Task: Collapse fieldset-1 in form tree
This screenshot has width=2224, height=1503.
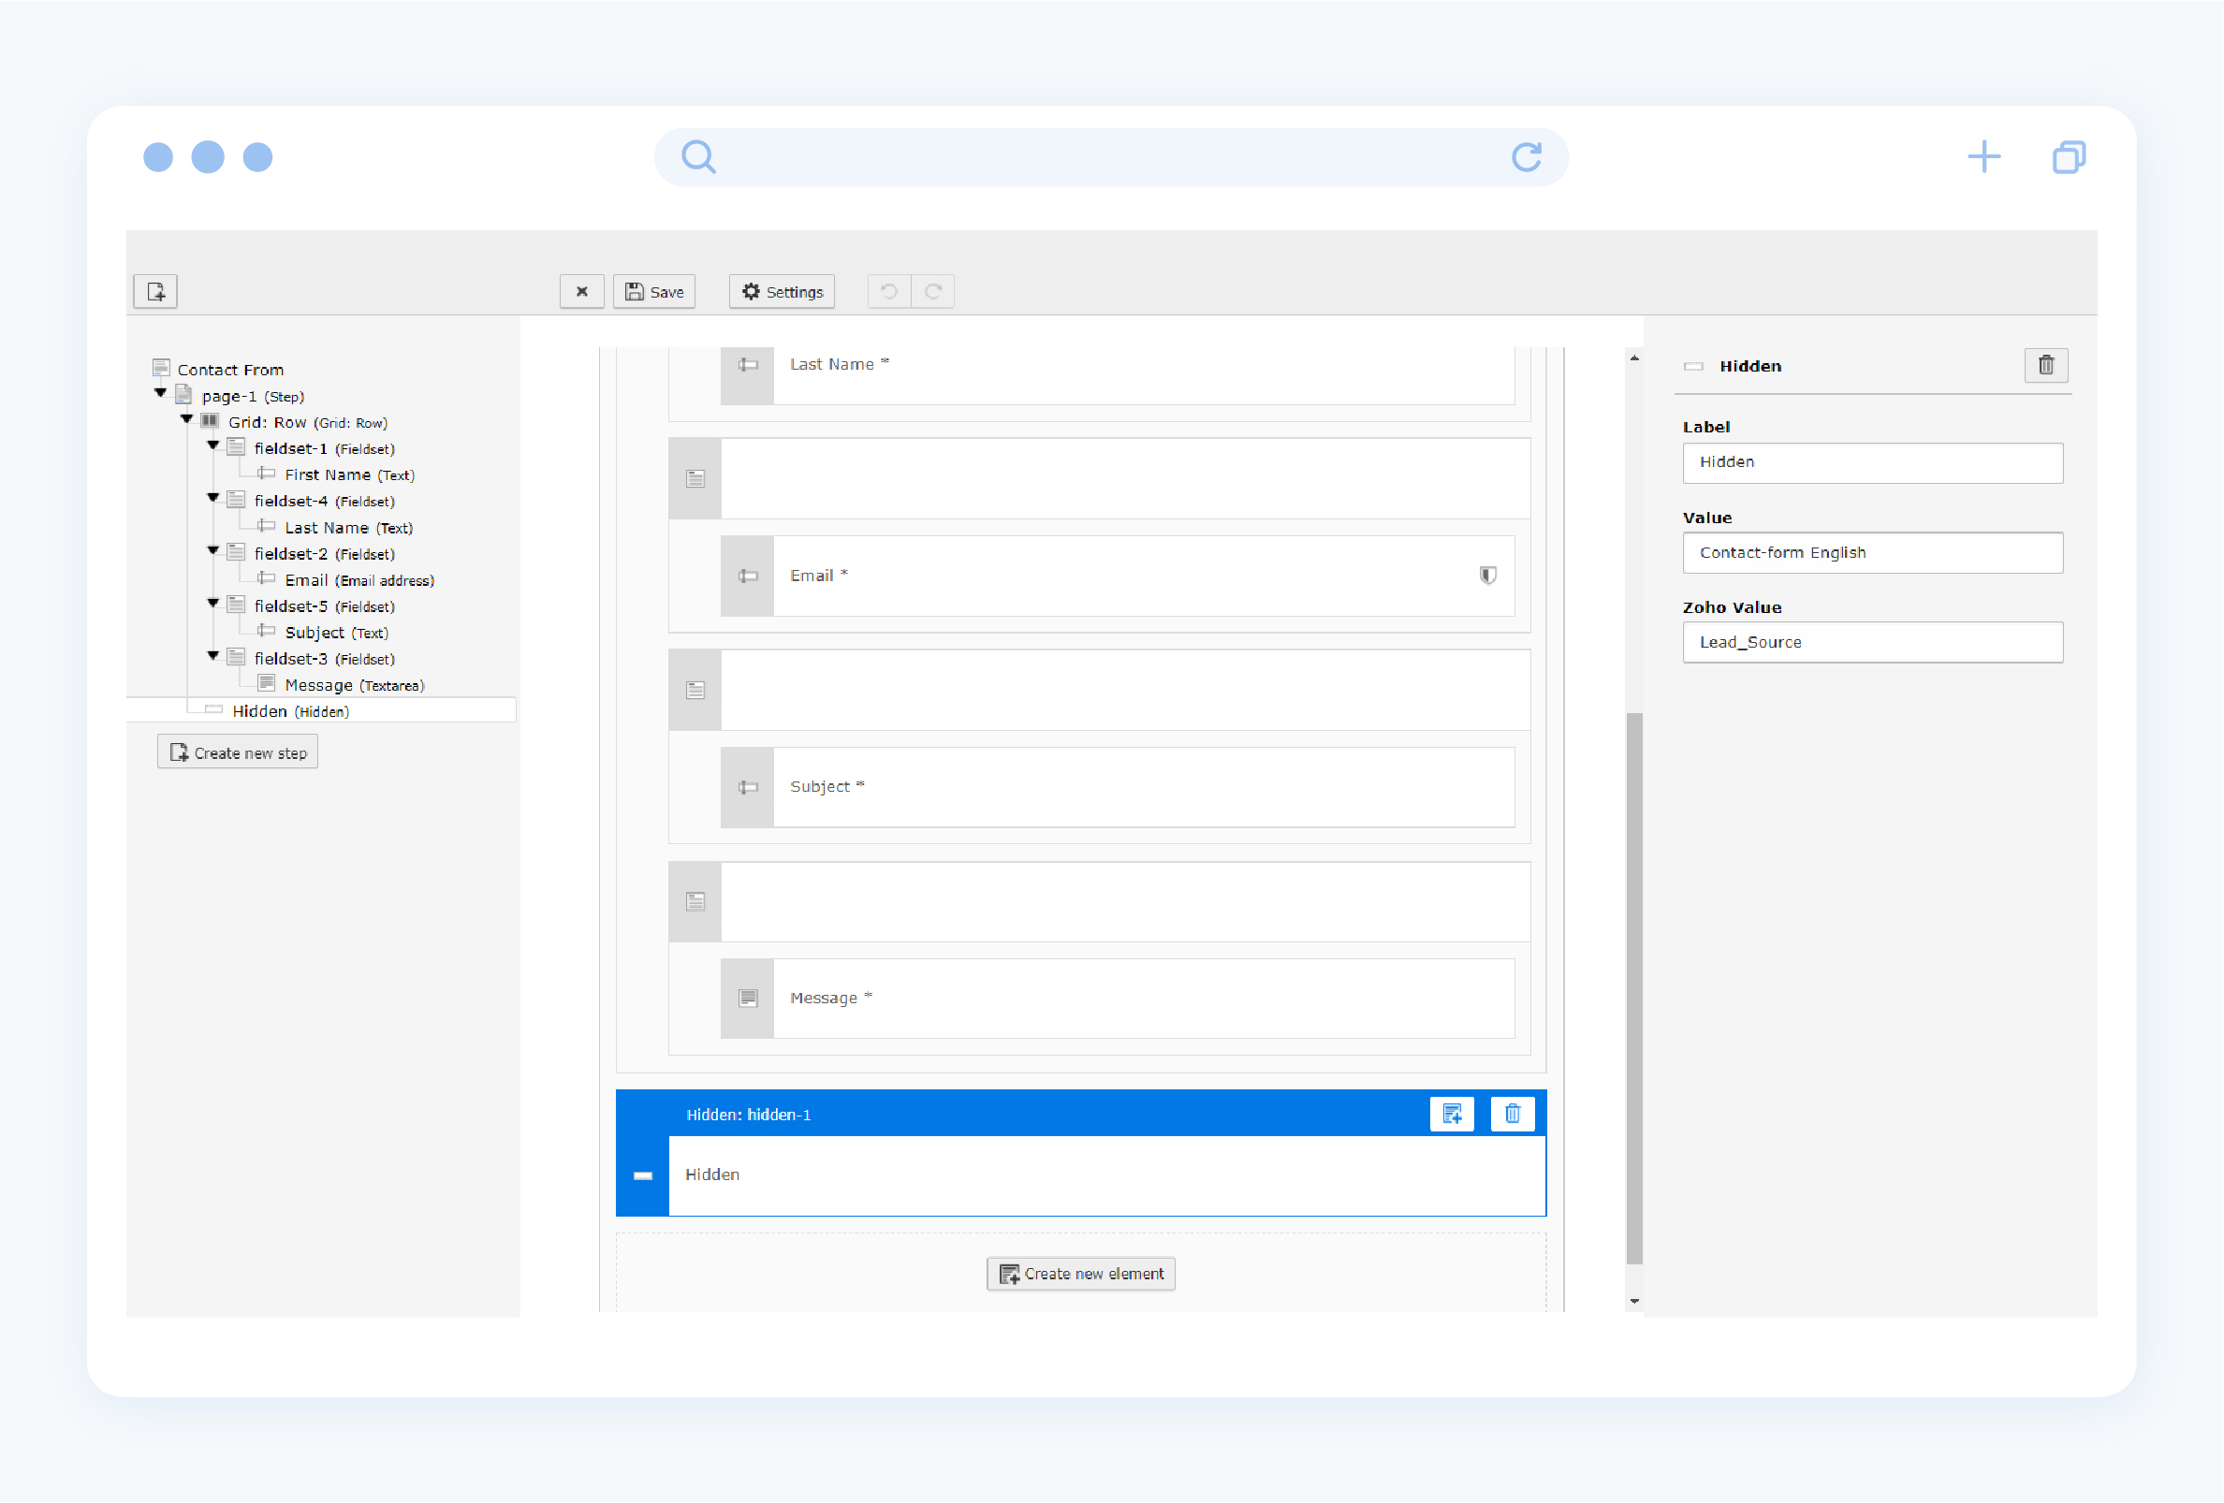Action: [213, 445]
